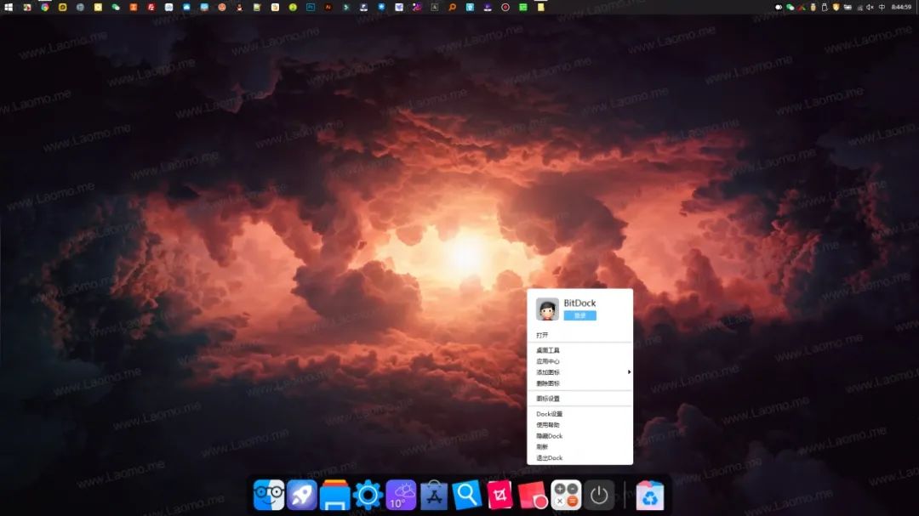Launch the rocket speed-boost tool on the dock
Viewport: 919px width, 516px height.
[x=302, y=493]
